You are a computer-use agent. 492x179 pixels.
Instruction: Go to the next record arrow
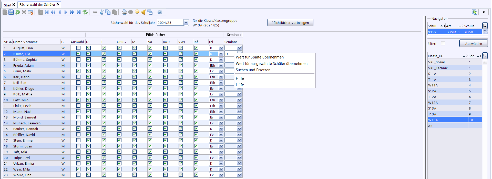66,12
